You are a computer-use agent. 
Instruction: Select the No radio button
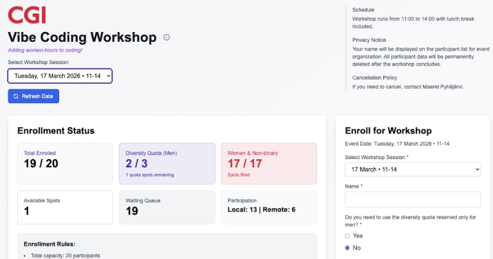coord(348,247)
